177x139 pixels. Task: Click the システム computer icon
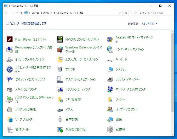coord(110,69)
